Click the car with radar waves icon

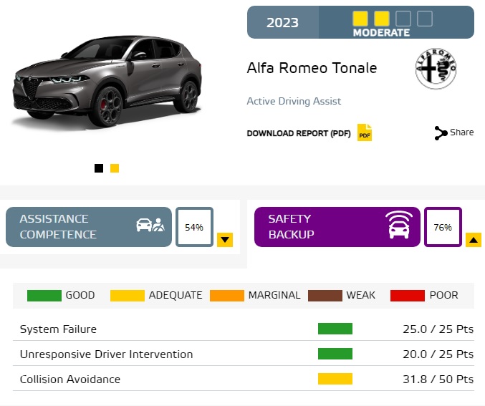coord(399,225)
